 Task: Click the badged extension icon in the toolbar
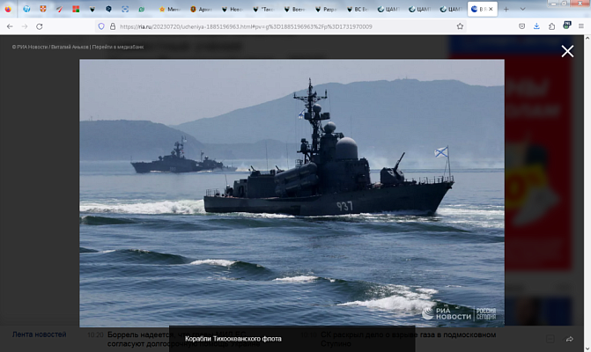point(566,26)
